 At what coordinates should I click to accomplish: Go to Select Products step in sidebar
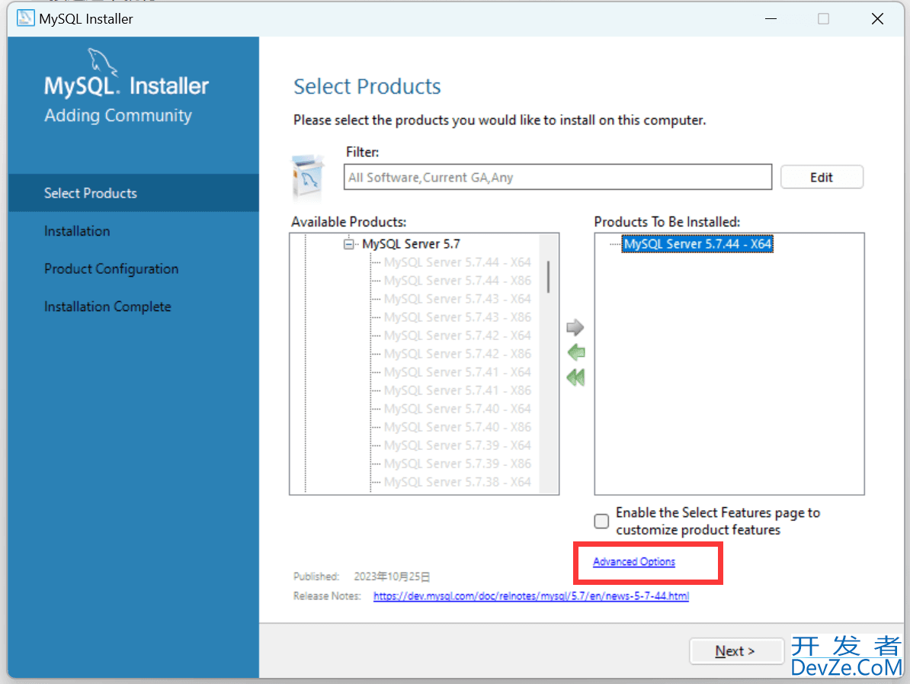tap(133, 193)
